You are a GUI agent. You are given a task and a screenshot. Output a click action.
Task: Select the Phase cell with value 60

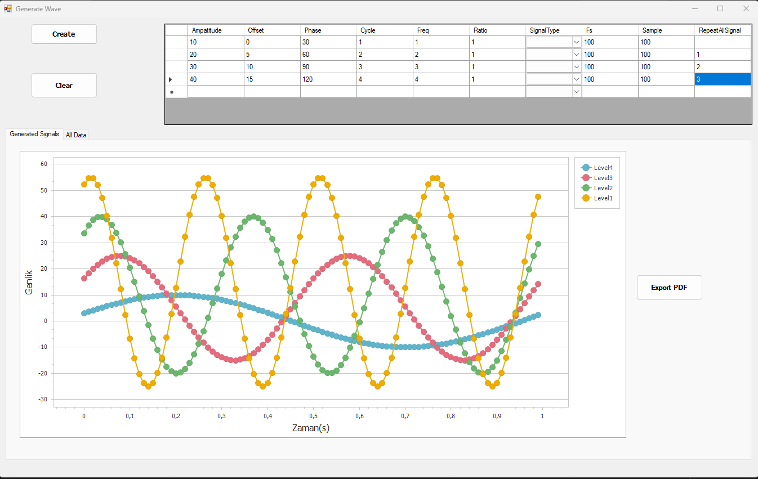click(328, 55)
